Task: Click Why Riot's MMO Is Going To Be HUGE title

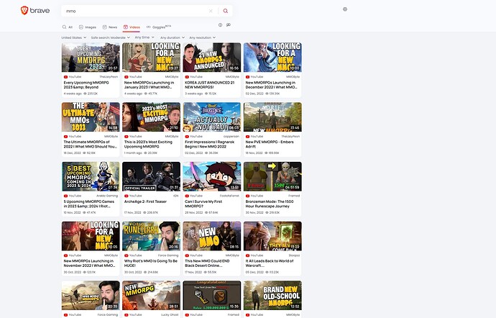Action: tap(150, 263)
